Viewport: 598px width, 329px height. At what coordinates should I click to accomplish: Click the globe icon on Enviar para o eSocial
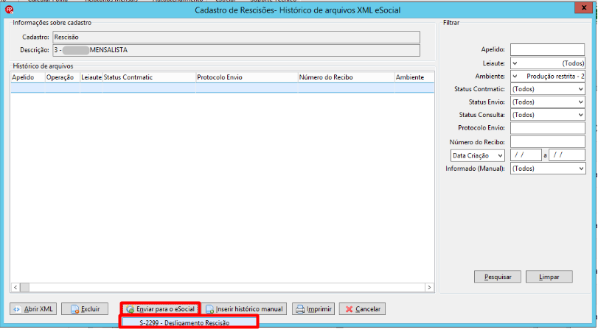click(x=131, y=309)
